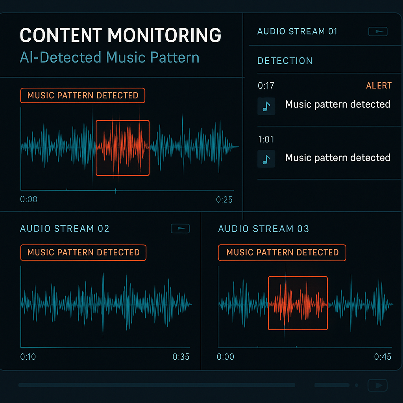This screenshot has width=403, height=403.
Task: Select the highlighted orange segment in Stream 03
Action: [298, 303]
